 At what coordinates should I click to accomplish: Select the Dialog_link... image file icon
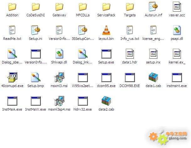[x=83, y=53]
